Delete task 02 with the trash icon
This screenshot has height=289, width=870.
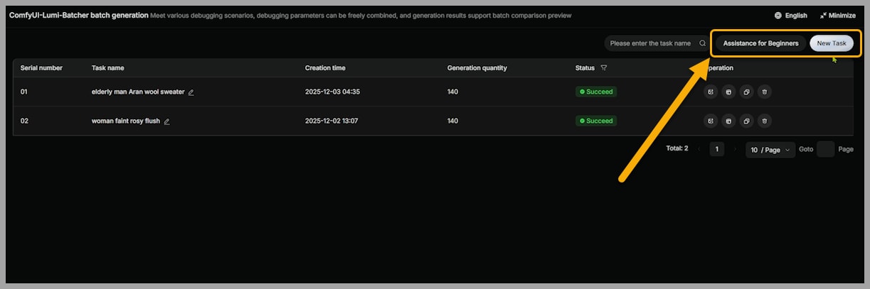[x=764, y=121]
